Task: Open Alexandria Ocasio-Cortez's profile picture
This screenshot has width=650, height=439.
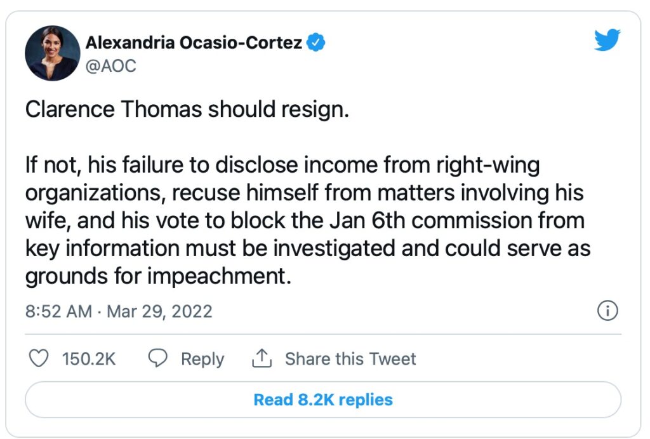Action: click(x=51, y=54)
